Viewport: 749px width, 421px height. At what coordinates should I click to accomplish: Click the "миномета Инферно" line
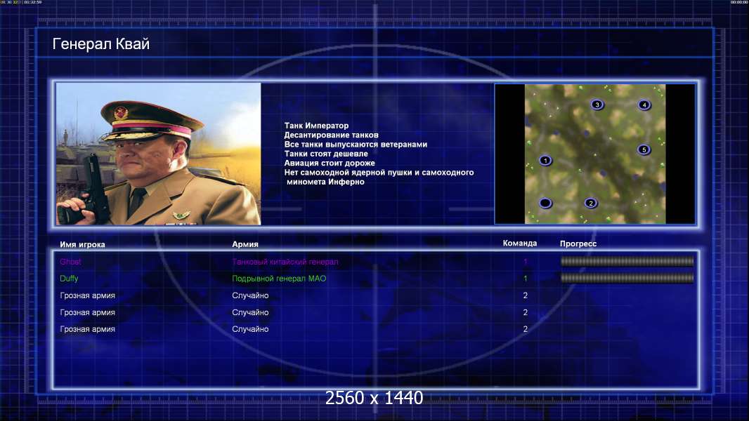tap(325, 182)
